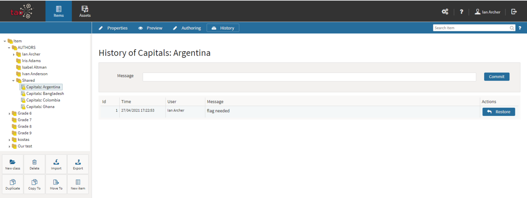Click the Duplicate icon

point(13,182)
